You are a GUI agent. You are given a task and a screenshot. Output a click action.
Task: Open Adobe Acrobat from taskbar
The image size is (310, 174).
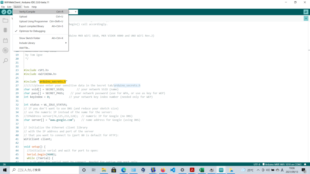(x=192, y=170)
